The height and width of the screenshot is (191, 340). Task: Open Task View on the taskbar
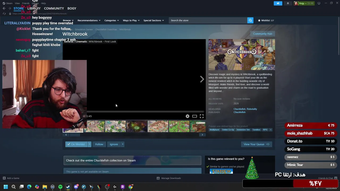tap(22, 187)
